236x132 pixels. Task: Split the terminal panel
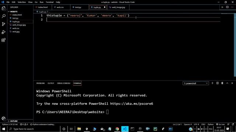click(218, 83)
